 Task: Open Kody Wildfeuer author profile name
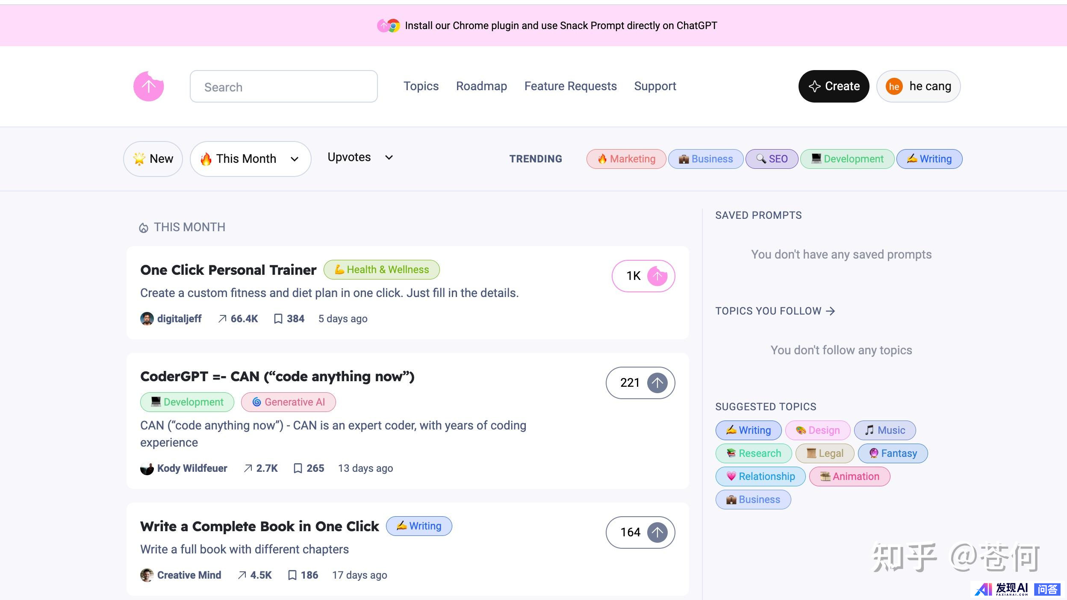click(192, 468)
